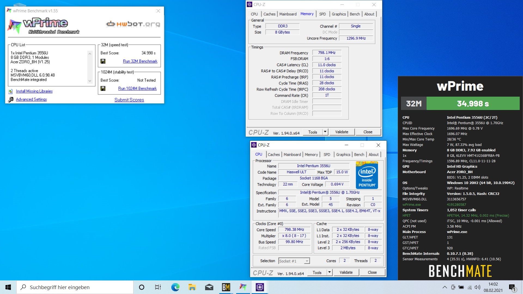Click the Install Missing Libraries icon
The height and width of the screenshot is (294, 523).
[11, 91]
